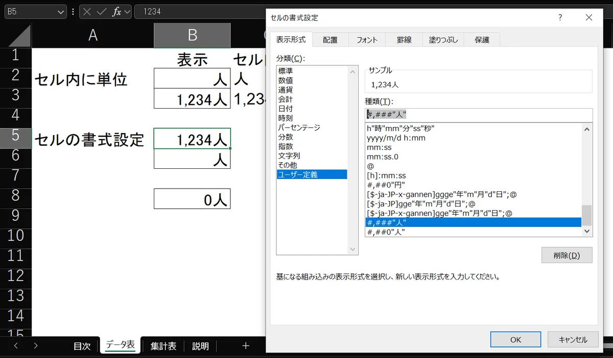Open the Name Box dropdown arrow
The width and height of the screenshot is (613, 358).
click(x=61, y=11)
